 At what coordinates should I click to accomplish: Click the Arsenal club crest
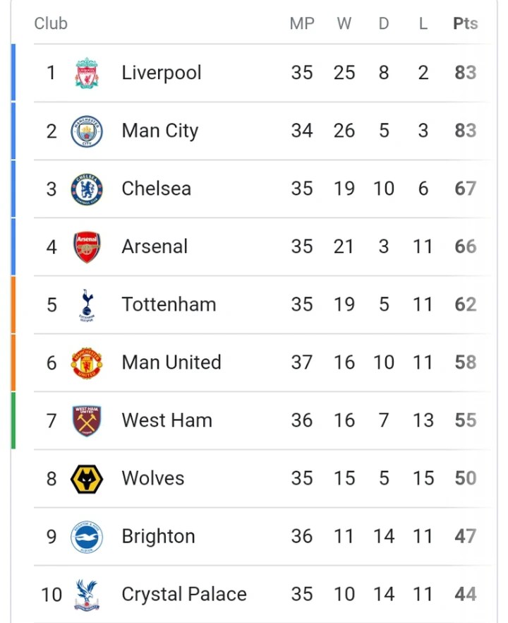click(87, 247)
